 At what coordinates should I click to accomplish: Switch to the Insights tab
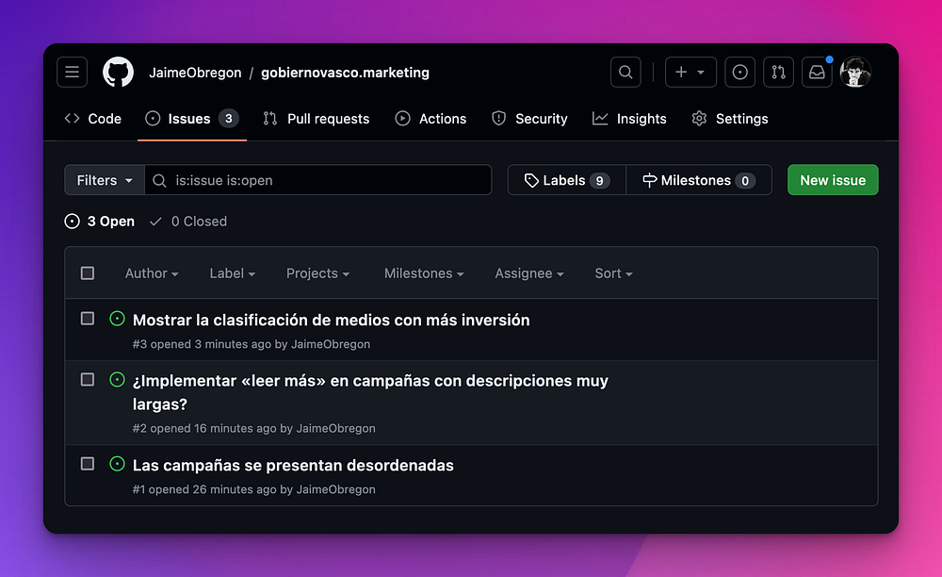(x=629, y=119)
